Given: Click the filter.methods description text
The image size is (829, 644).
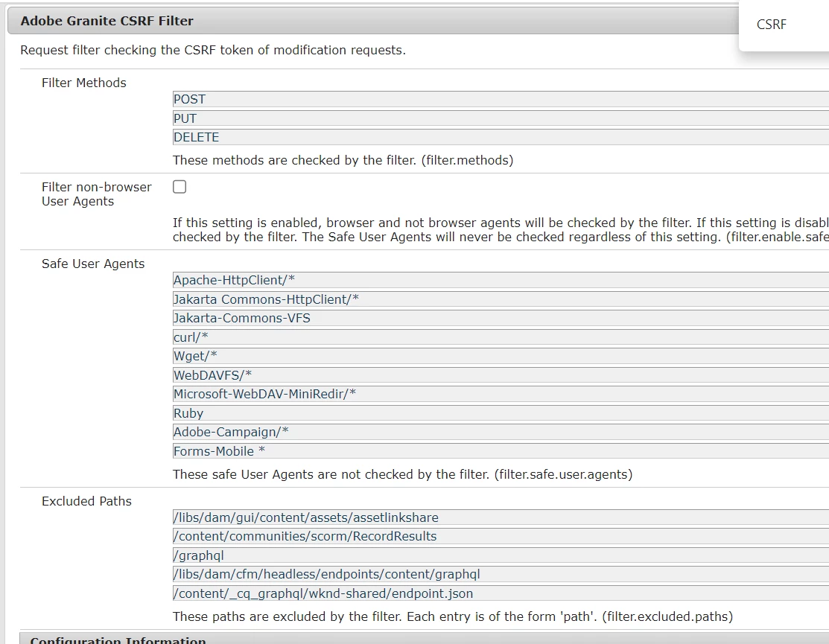Looking at the screenshot, I should tap(343, 160).
